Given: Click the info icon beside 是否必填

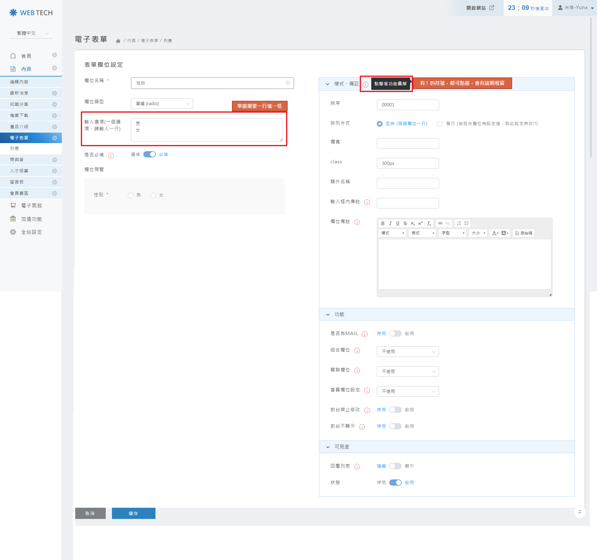Looking at the screenshot, I should [111, 156].
